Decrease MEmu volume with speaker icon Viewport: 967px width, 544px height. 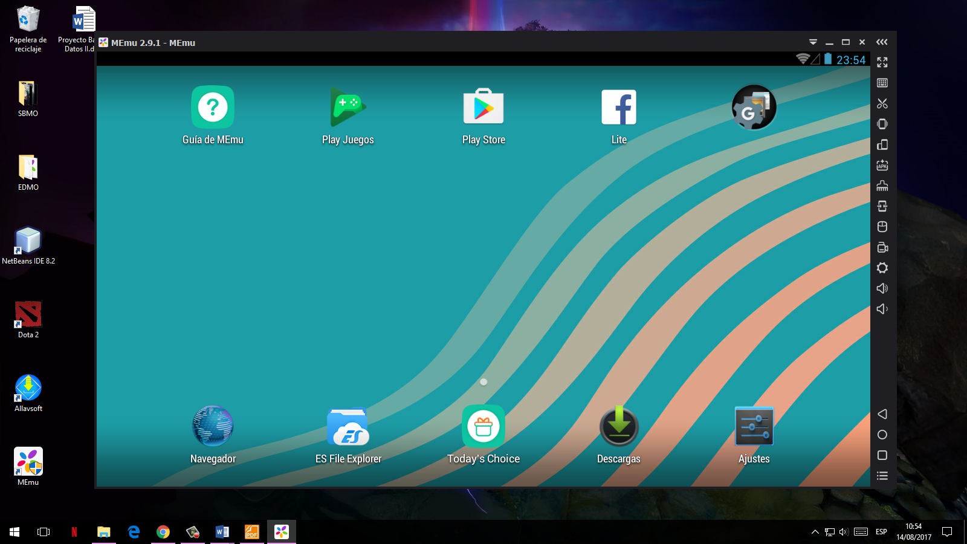coord(882,309)
